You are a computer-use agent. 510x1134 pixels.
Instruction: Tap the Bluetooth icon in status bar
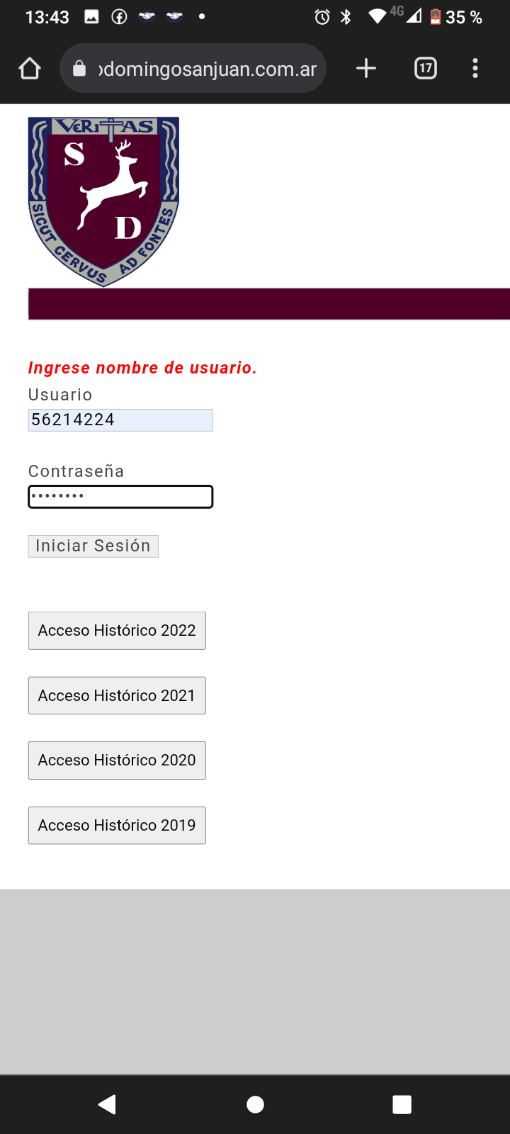tap(346, 17)
